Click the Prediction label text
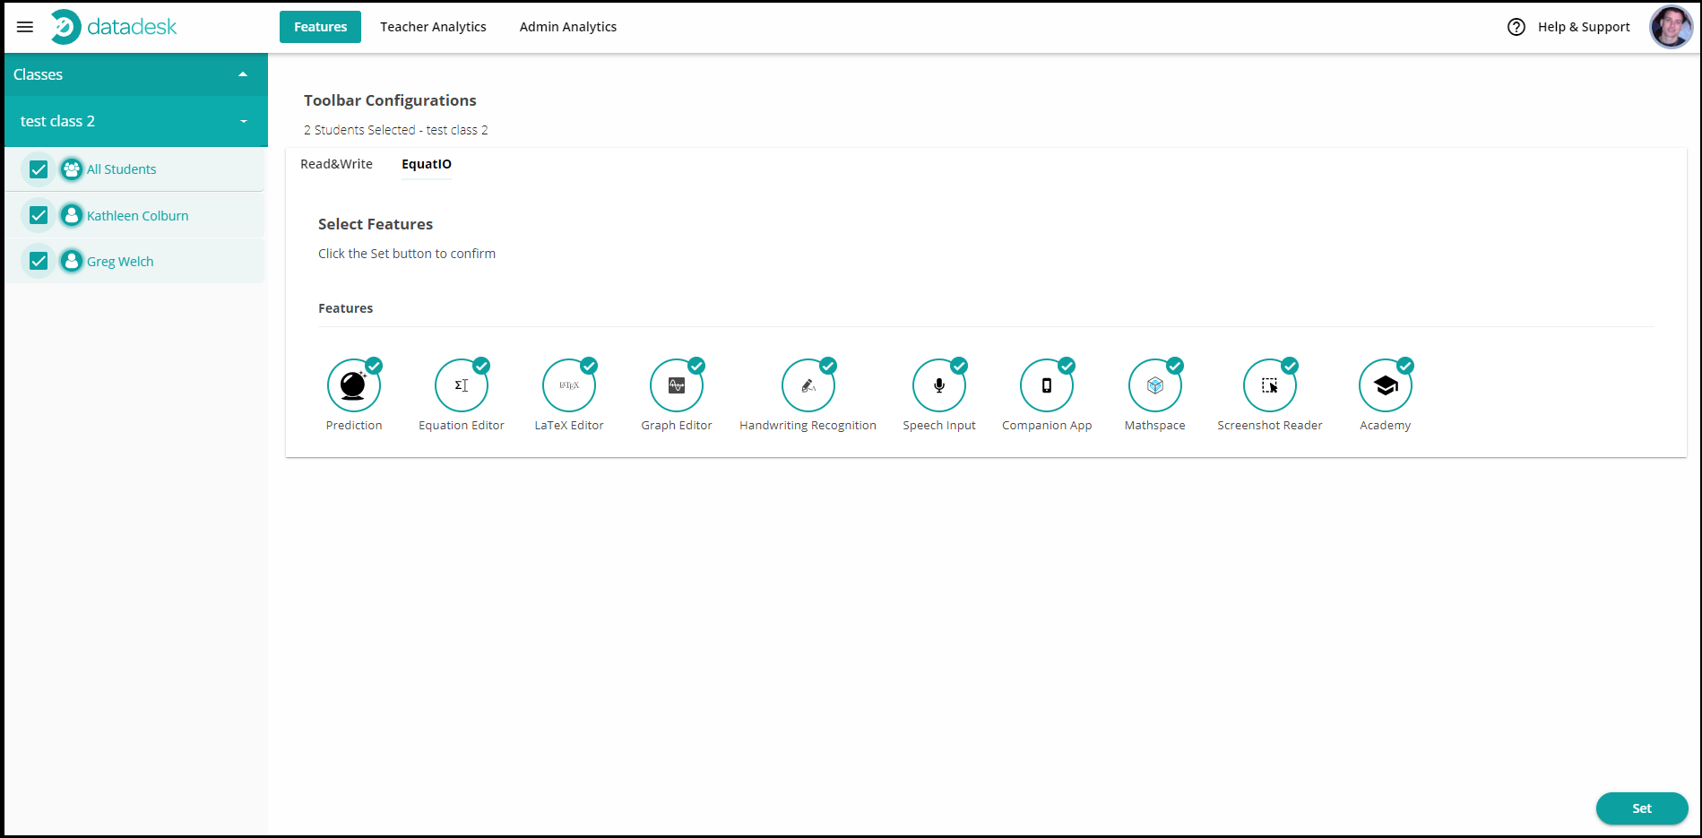The width and height of the screenshot is (1702, 838). [354, 426]
